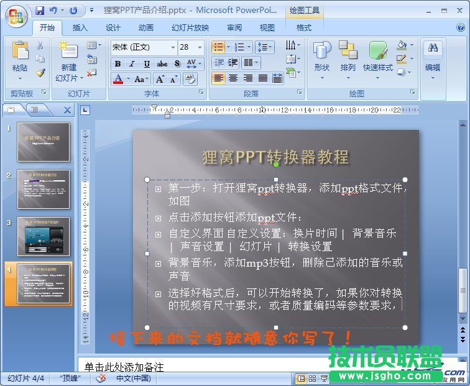
Task: Run the spell check status icon
Action: click(x=101, y=378)
